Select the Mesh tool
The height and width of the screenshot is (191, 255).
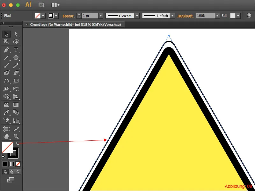coord(6,105)
